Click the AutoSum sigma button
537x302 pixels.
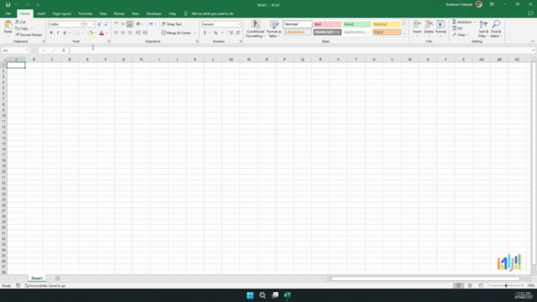coord(461,22)
